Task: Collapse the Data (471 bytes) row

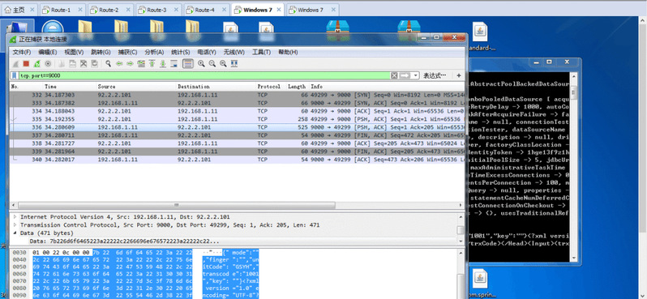Action: tap(15, 233)
